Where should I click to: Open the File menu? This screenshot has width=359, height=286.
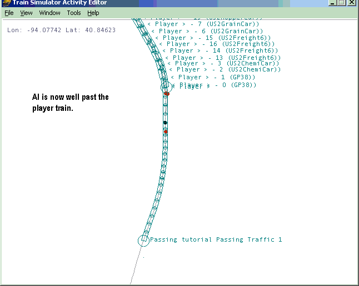9,13
